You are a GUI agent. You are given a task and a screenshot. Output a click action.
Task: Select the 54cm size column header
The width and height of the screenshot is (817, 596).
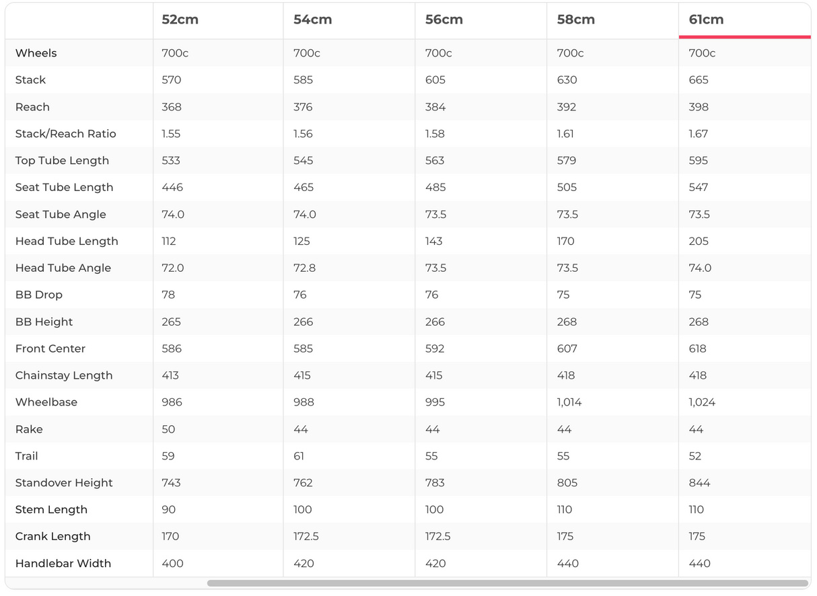click(312, 20)
